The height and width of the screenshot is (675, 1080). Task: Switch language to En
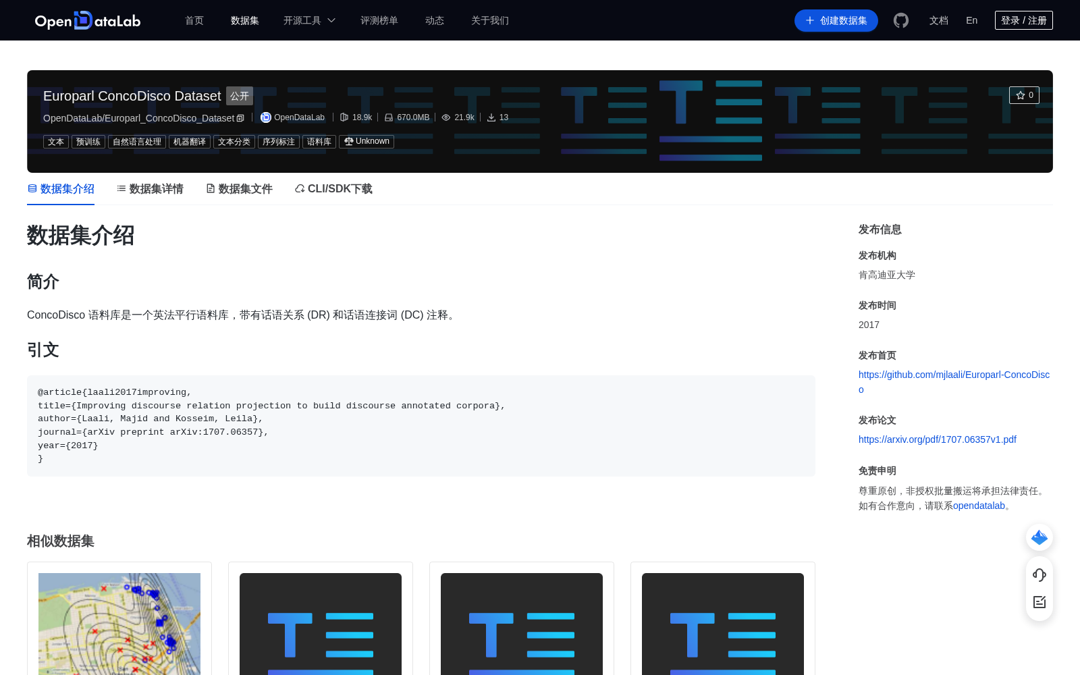click(x=972, y=20)
